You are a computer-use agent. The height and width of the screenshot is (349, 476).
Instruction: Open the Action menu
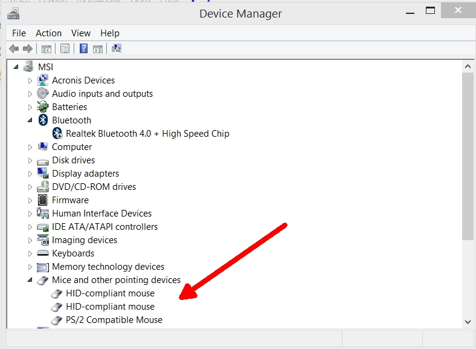coord(48,33)
